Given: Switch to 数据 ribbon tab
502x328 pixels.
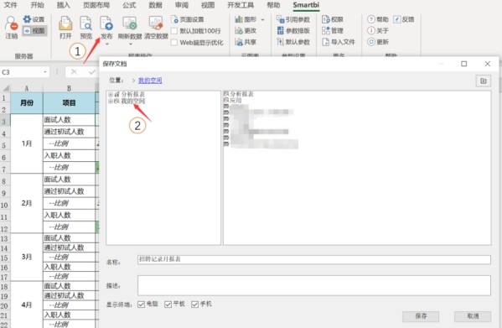Looking at the screenshot, I should click(155, 5).
